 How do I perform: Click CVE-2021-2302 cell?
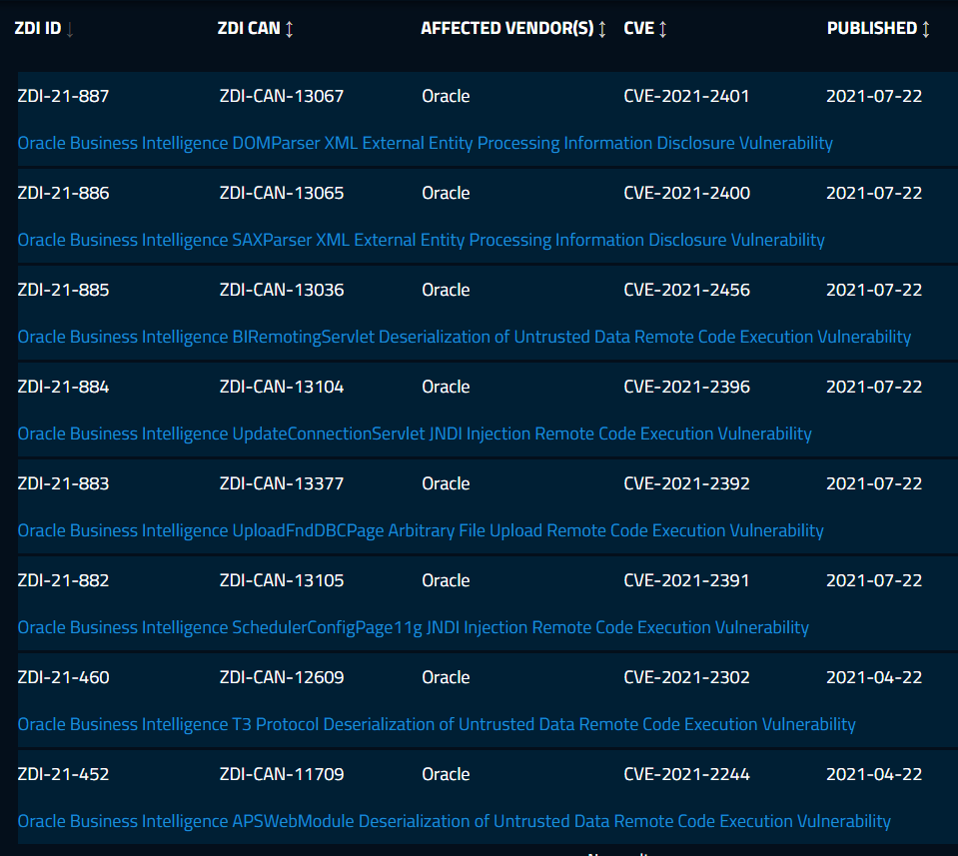pos(686,677)
